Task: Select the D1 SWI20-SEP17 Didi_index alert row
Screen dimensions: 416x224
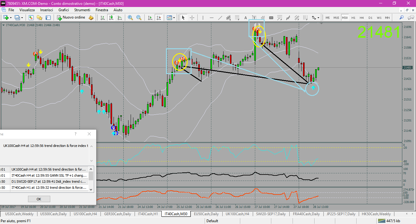Action: tap(44, 182)
